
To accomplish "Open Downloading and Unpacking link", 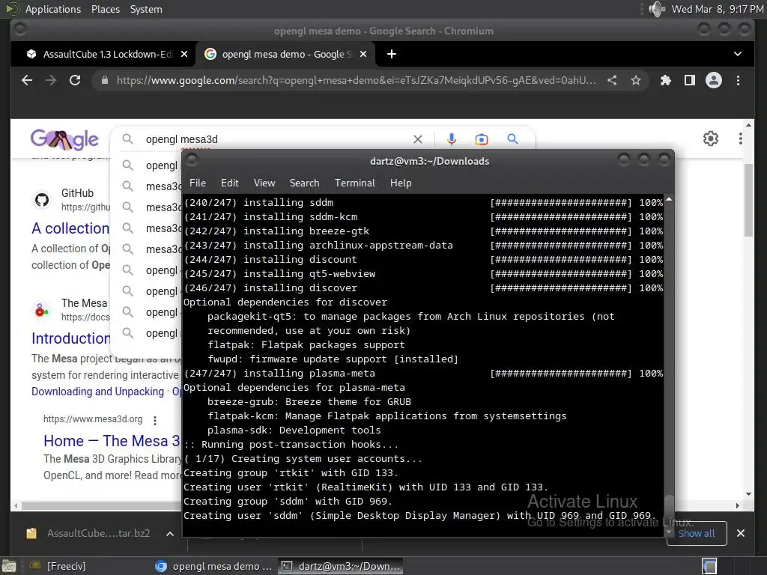I will [x=98, y=392].
